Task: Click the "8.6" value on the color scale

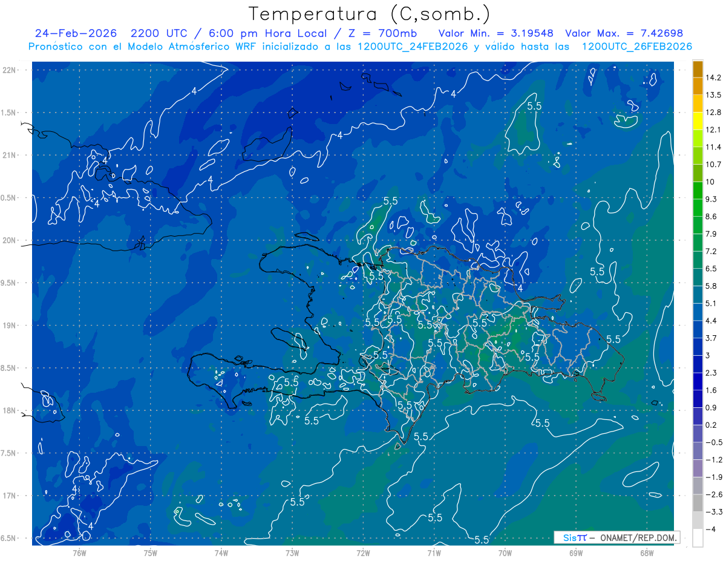Action: pos(712,217)
